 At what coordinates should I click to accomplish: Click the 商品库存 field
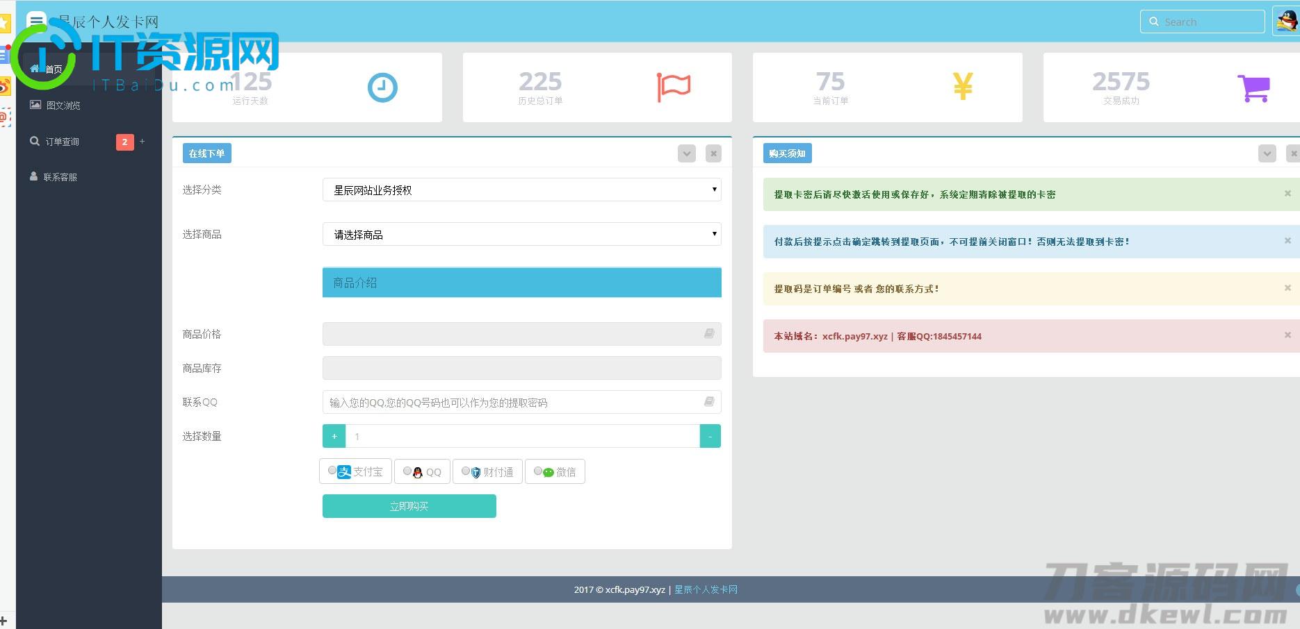click(521, 368)
